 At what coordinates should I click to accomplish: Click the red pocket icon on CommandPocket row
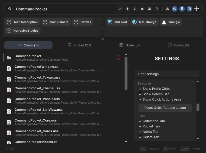pos(118,58)
